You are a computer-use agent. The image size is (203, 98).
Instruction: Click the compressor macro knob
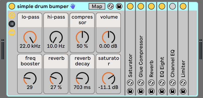[x=82, y=37]
